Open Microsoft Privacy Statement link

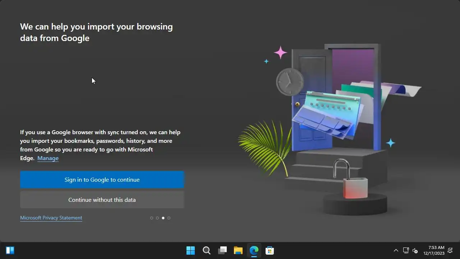pyautogui.click(x=51, y=218)
